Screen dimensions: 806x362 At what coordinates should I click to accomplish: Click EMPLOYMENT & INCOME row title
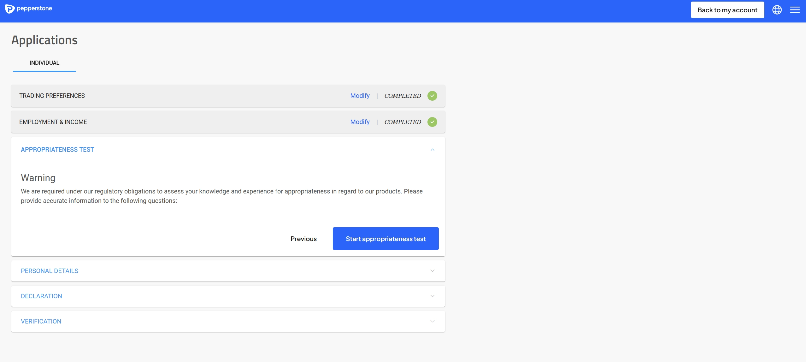[x=53, y=122]
